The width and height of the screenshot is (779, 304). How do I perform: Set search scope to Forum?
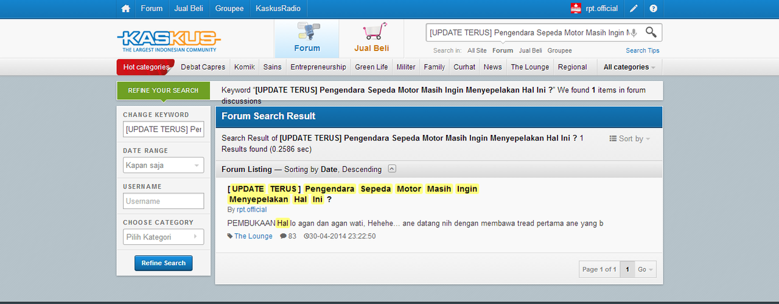(x=503, y=50)
